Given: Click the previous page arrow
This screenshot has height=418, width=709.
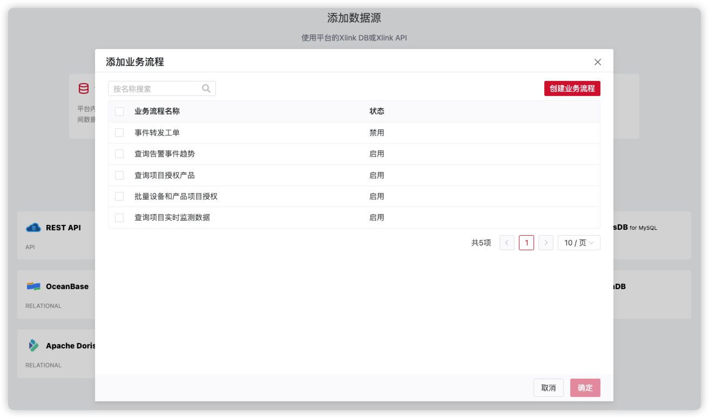Looking at the screenshot, I should point(507,242).
